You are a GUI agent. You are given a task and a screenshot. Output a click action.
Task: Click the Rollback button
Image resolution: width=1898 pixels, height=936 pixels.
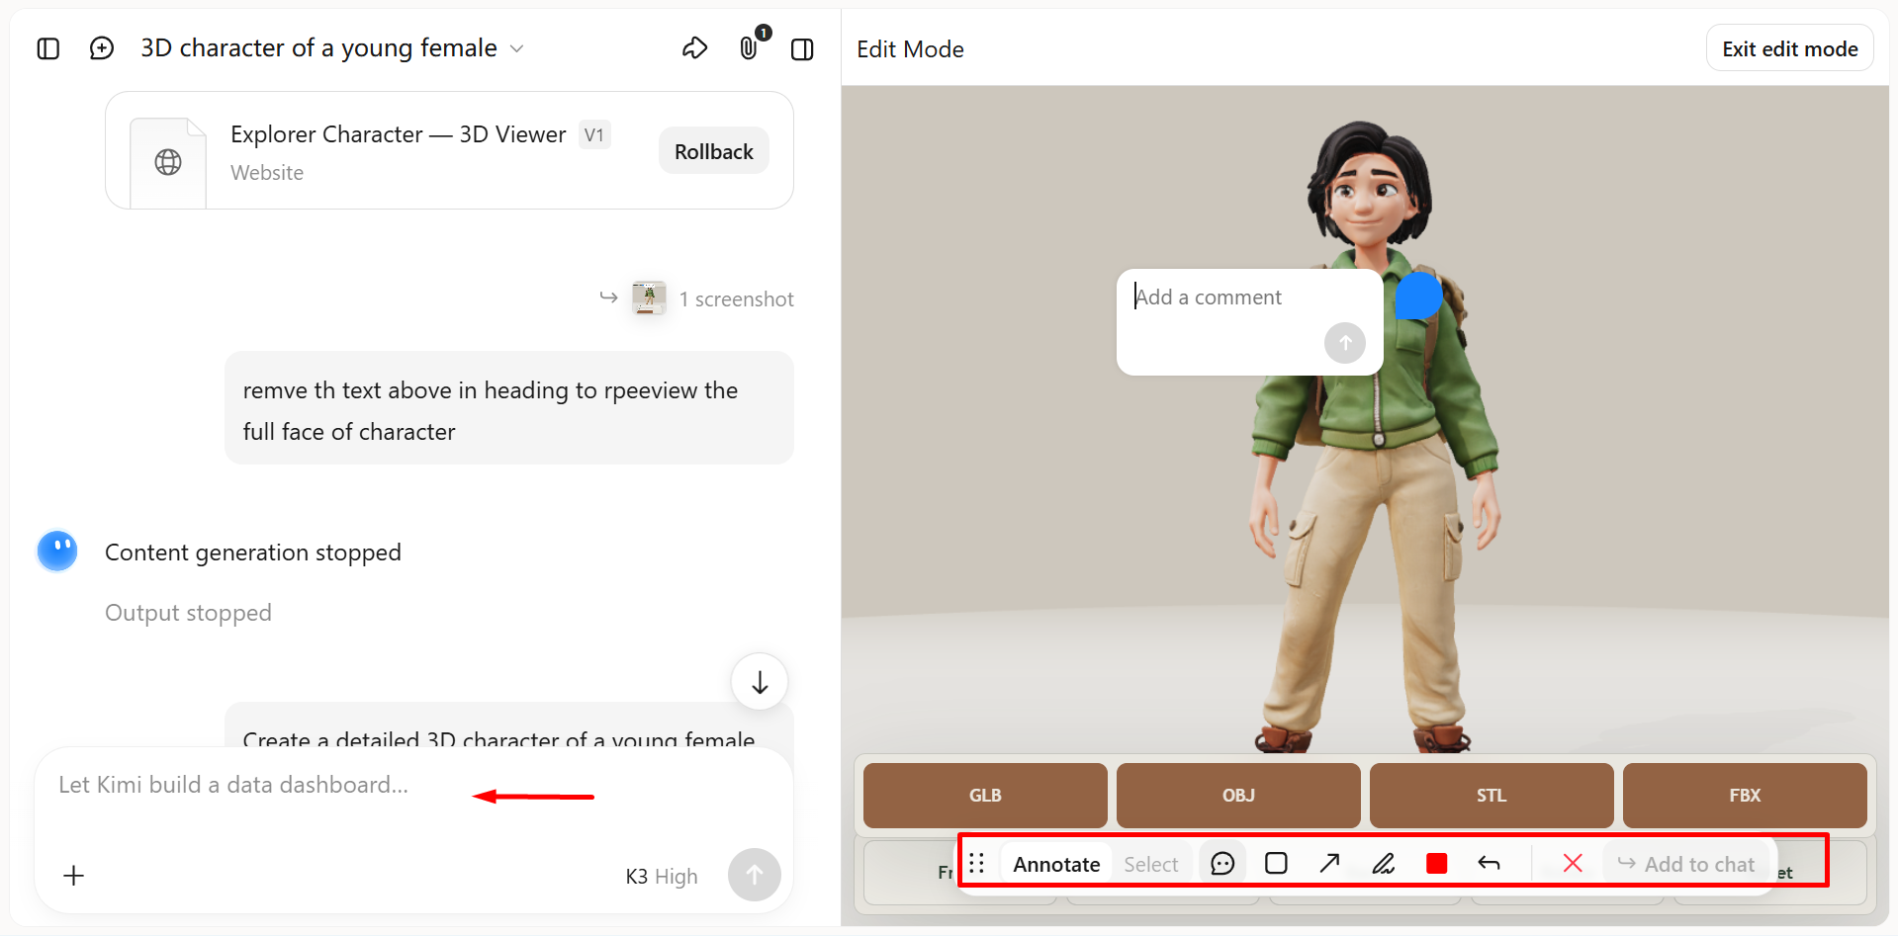tap(713, 151)
